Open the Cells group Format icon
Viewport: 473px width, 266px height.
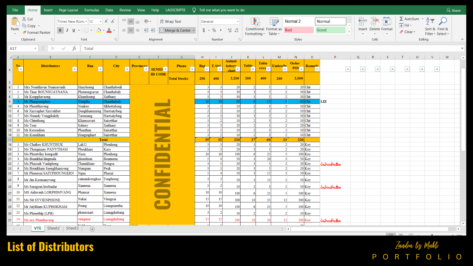[387, 22]
